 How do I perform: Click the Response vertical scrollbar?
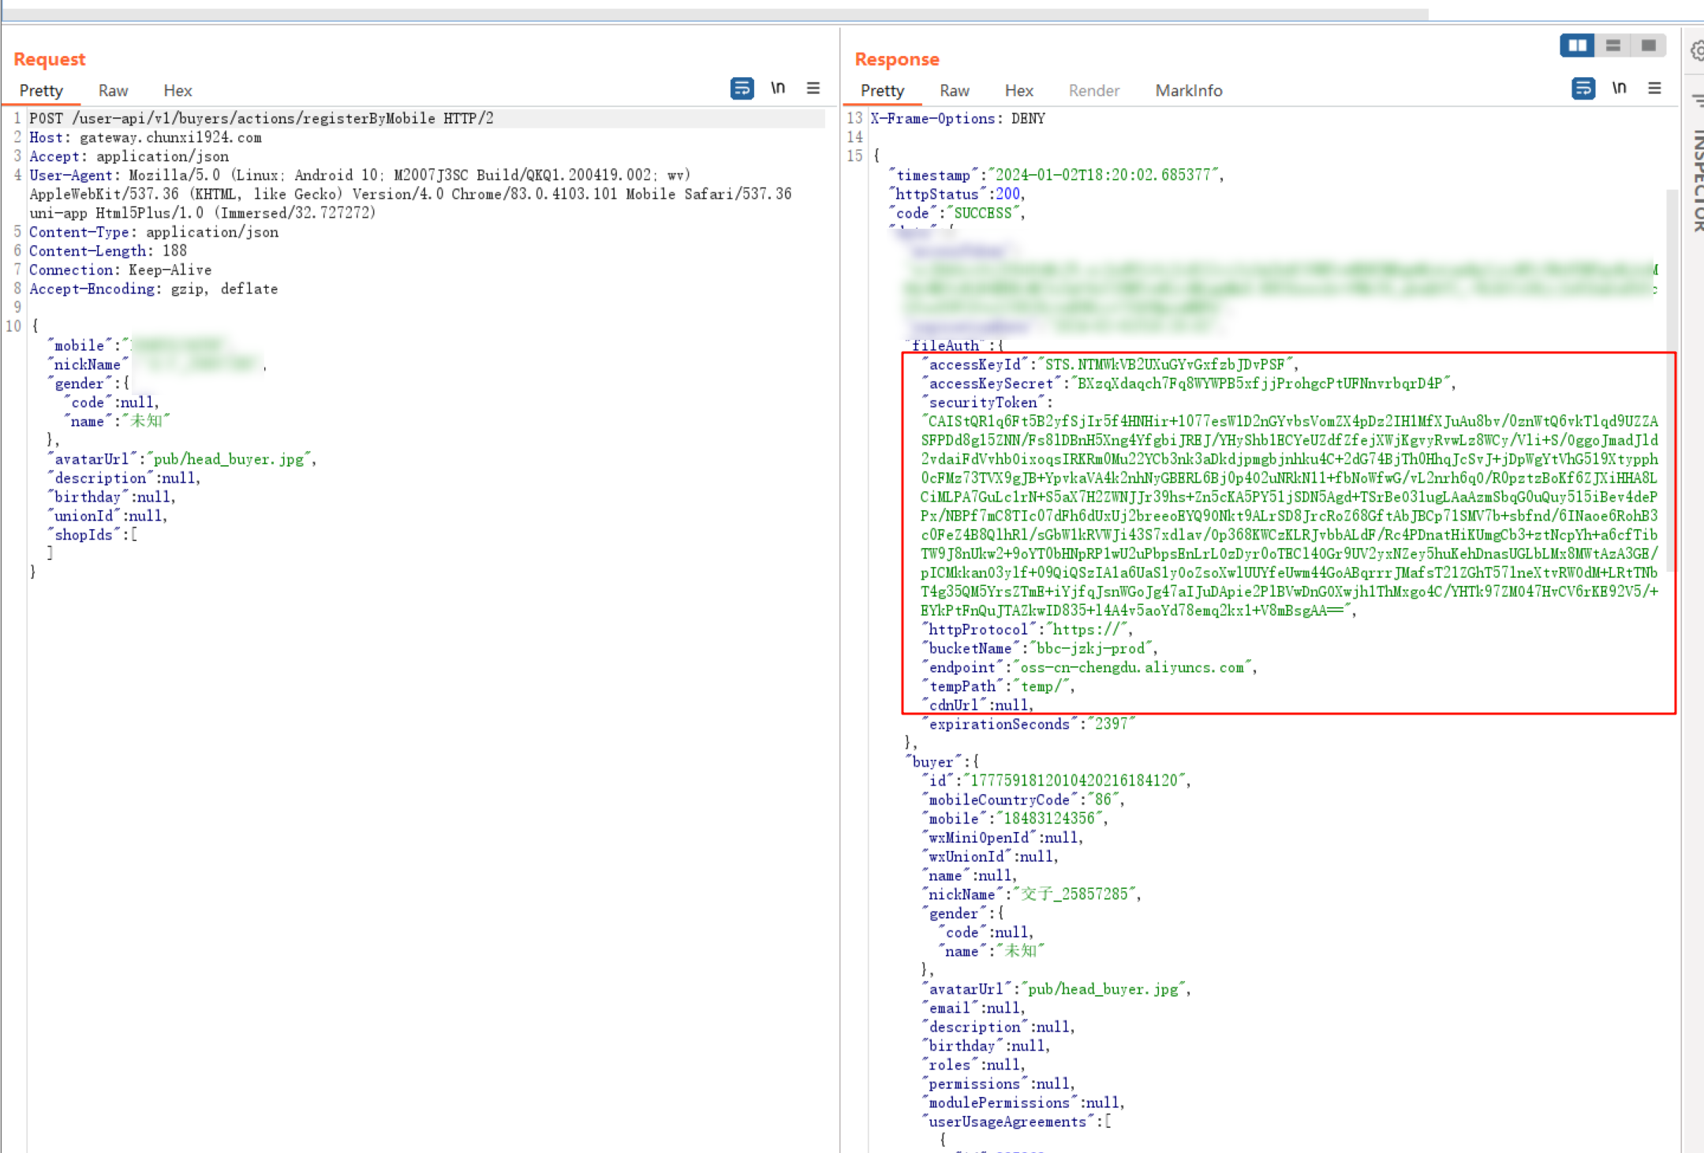1671,379
